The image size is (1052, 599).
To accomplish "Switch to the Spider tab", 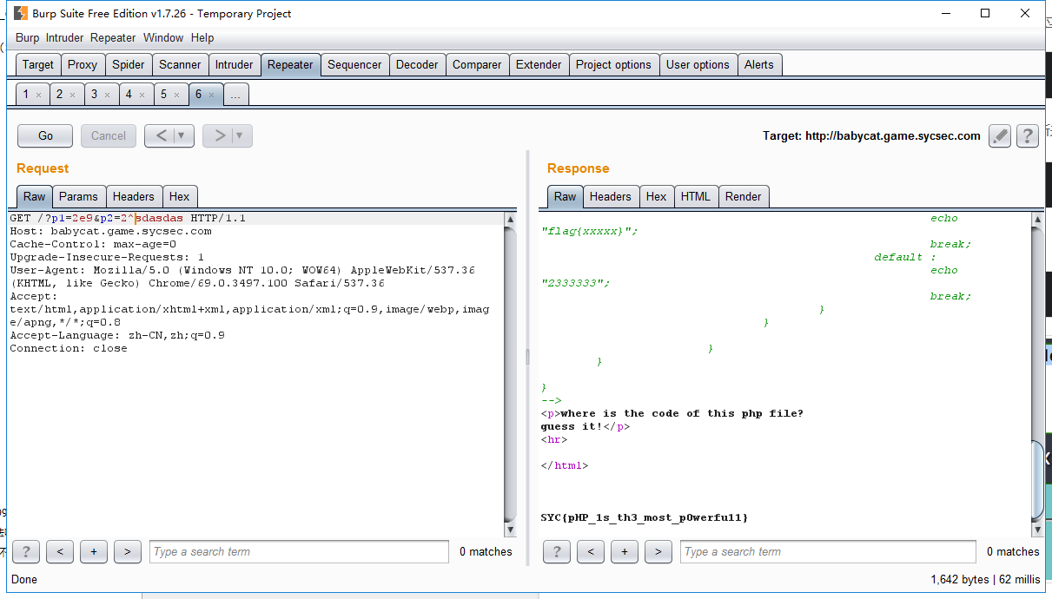I will (x=129, y=64).
